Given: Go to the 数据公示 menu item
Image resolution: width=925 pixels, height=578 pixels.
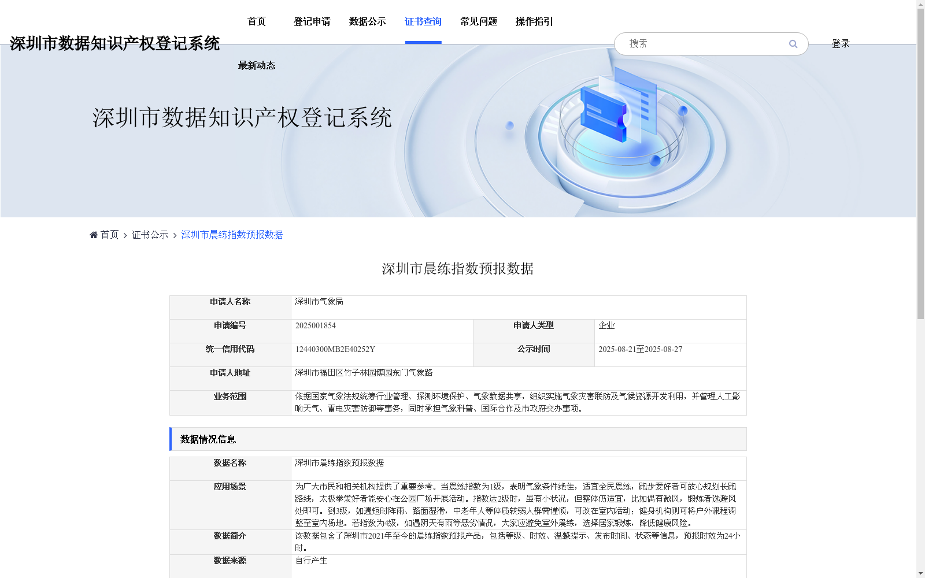Looking at the screenshot, I should [x=368, y=21].
